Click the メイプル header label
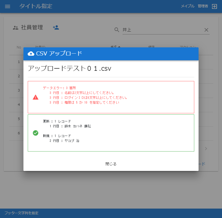Screen dimensions: 222x218 [x=188, y=6]
